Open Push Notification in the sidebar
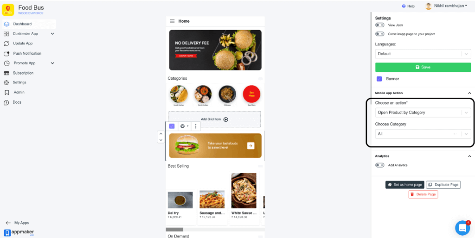This screenshot has width=475, height=238. click(x=27, y=53)
